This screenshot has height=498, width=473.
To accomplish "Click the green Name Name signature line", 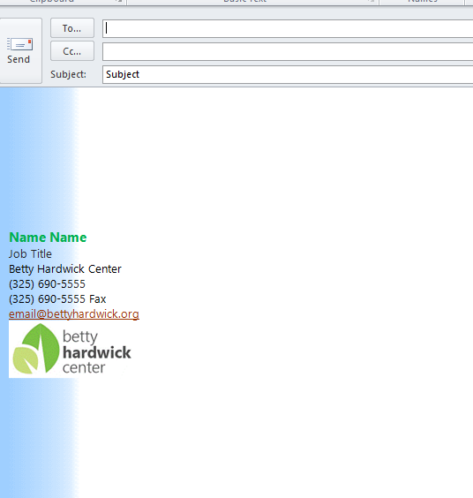I will pos(48,238).
